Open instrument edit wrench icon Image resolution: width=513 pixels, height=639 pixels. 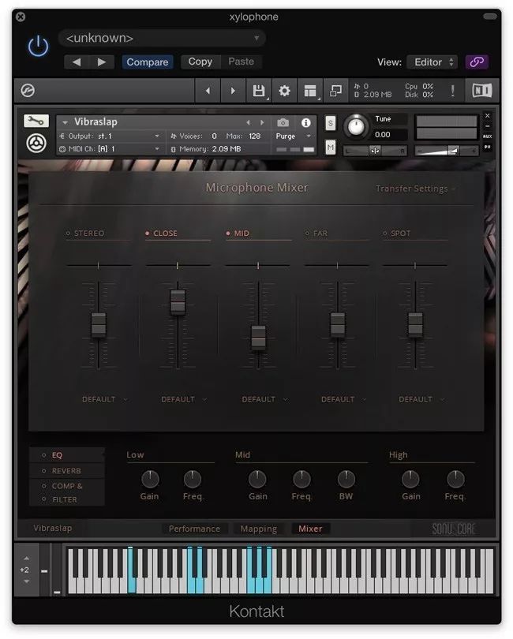[36, 121]
